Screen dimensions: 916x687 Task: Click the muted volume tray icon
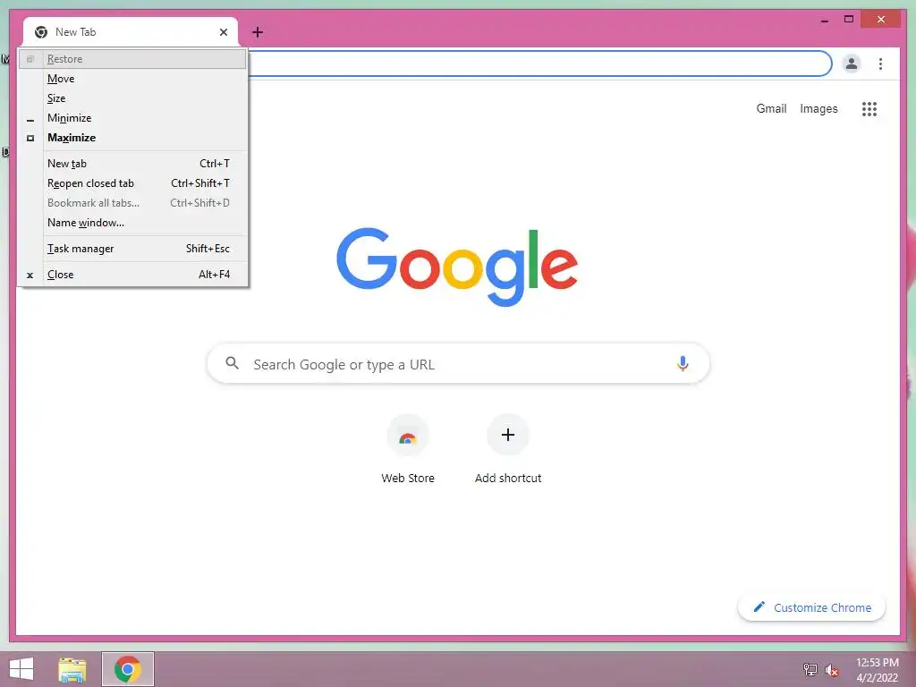point(832,669)
